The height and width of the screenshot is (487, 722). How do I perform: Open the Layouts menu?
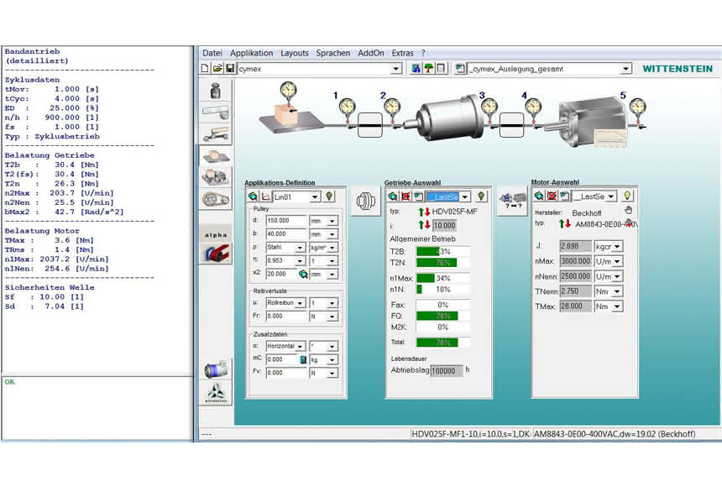tap(294, 53)
